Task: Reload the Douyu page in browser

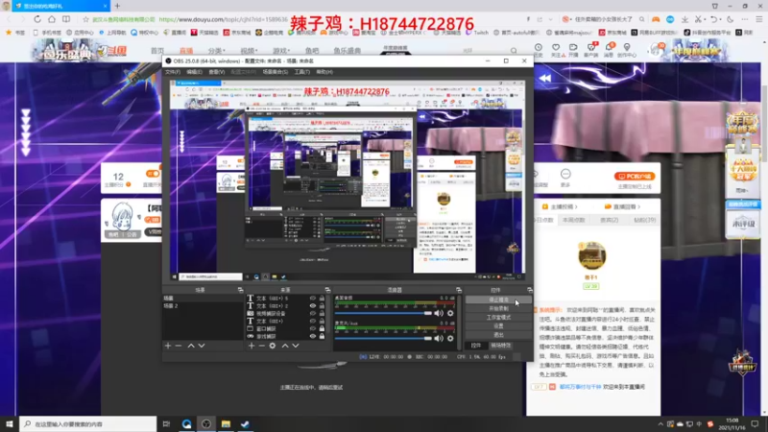Action: (37, 19)
